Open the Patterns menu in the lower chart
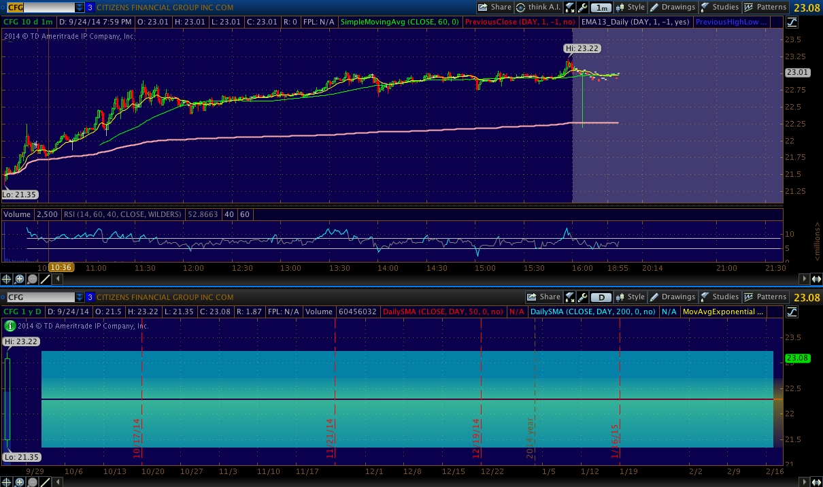Image resolution: width=823 pixels, height=487 pixels. pos(765,297)
